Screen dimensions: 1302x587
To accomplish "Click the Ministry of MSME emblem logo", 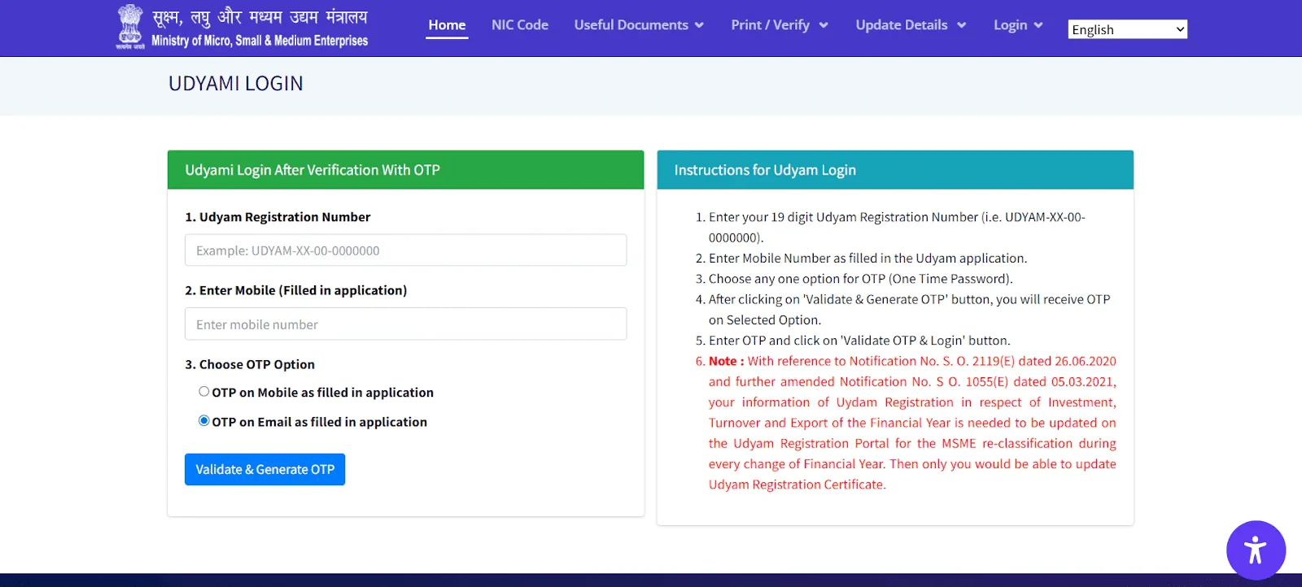I will [130, 28].
